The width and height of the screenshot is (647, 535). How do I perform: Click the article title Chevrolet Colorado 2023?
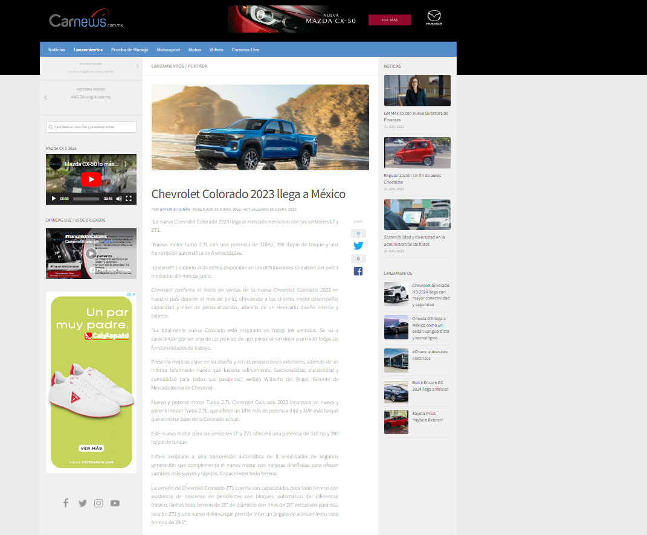(x=248, y=194)
